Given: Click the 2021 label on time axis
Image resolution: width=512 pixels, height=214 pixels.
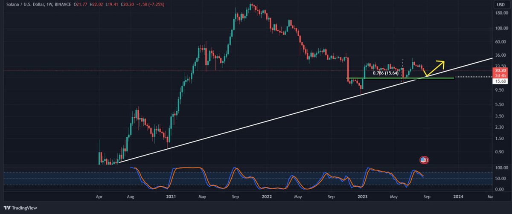Looking at the screenshot, I should coord(171,197).
